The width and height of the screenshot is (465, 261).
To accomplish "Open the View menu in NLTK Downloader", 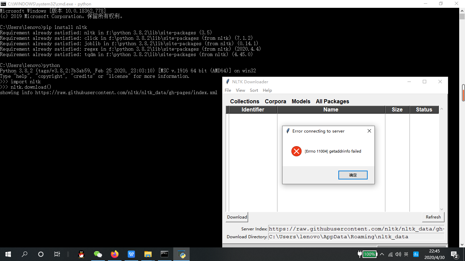I will pyautogui.click(x=240, y=90).
